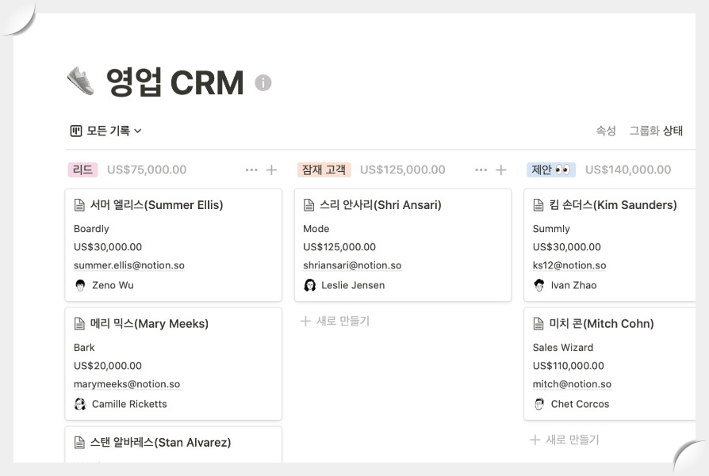Open the 메리 믹스(Mary Meeks) card

[x=173, y=364]
